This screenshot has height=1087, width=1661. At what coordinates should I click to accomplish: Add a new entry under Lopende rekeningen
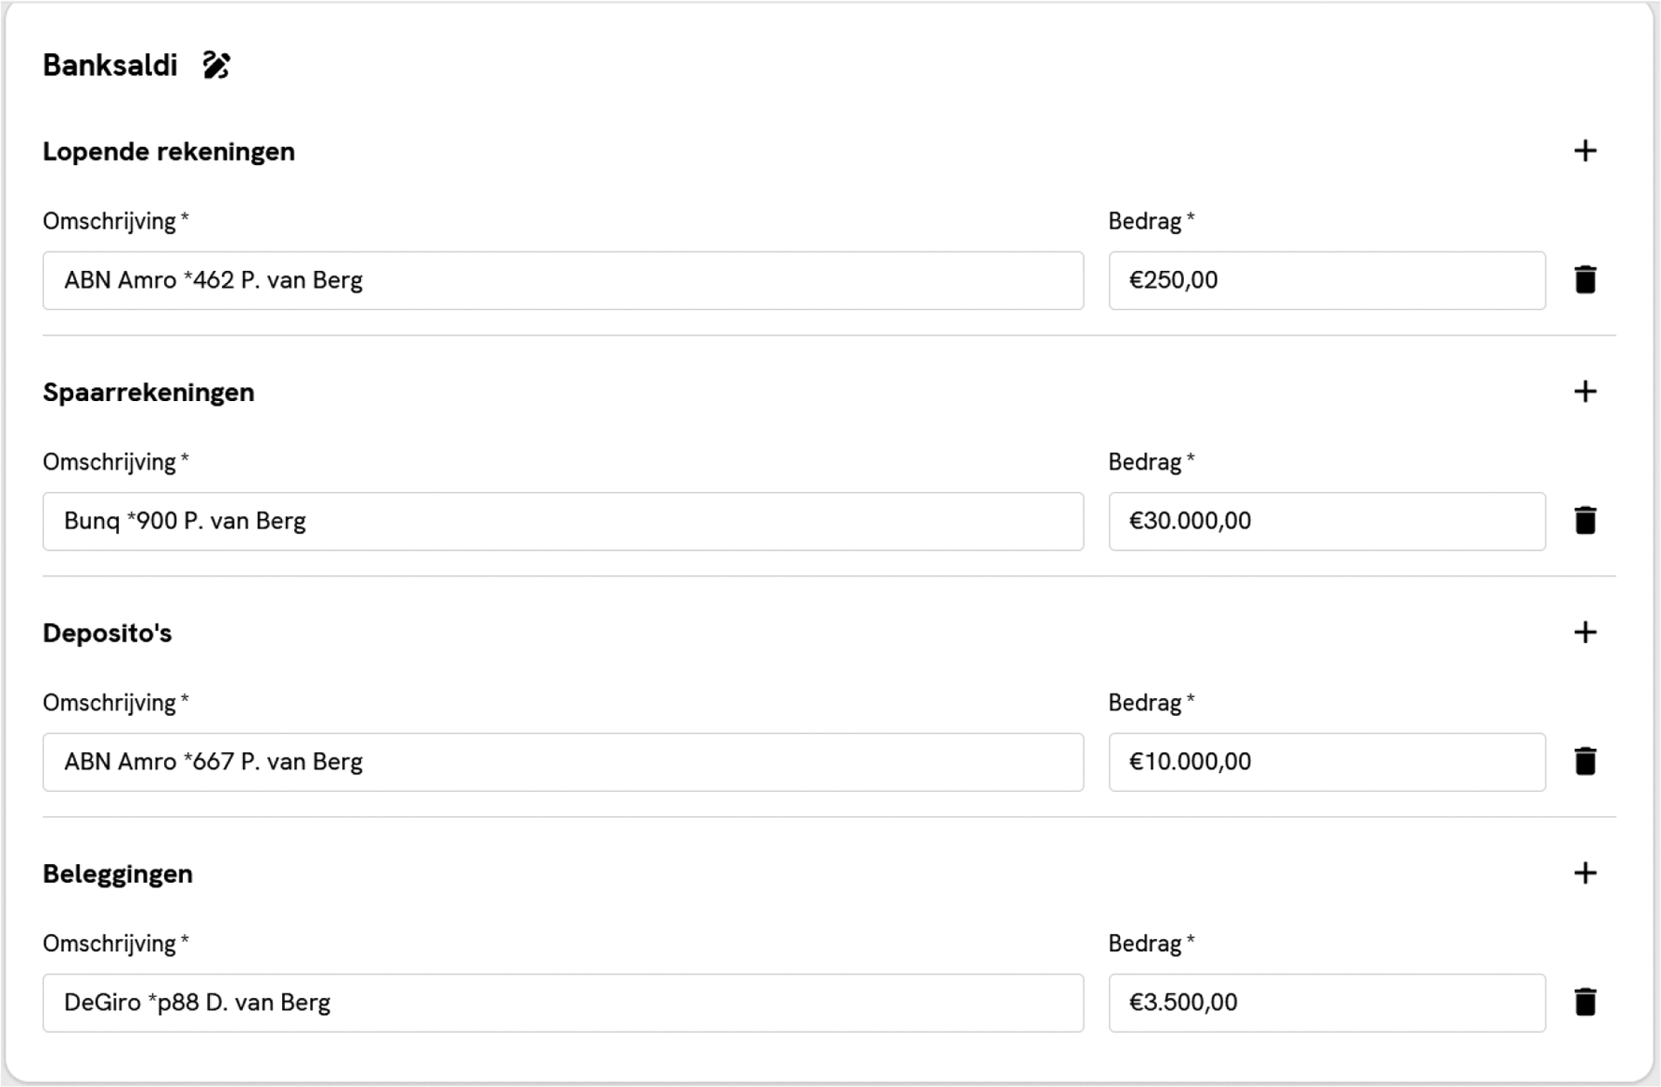click(1584, 151)
